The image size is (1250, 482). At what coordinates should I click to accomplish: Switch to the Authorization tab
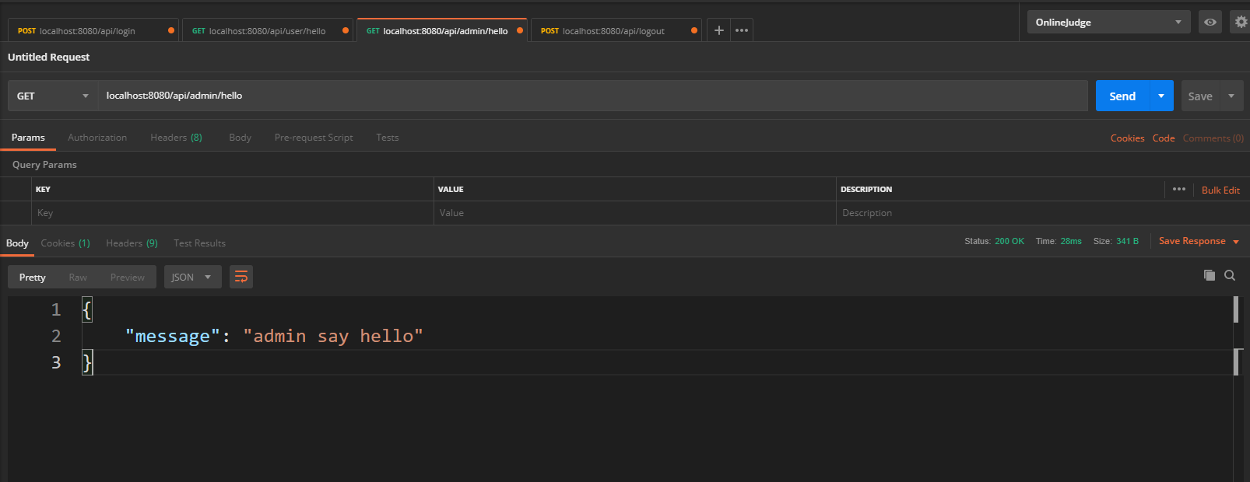coord(97,138)
